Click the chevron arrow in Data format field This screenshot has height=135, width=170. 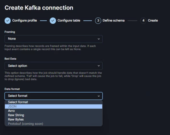click(98, 96)
